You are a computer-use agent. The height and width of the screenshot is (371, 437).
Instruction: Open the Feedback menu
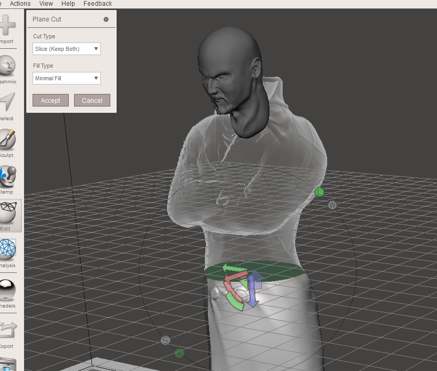pos(98,4)
